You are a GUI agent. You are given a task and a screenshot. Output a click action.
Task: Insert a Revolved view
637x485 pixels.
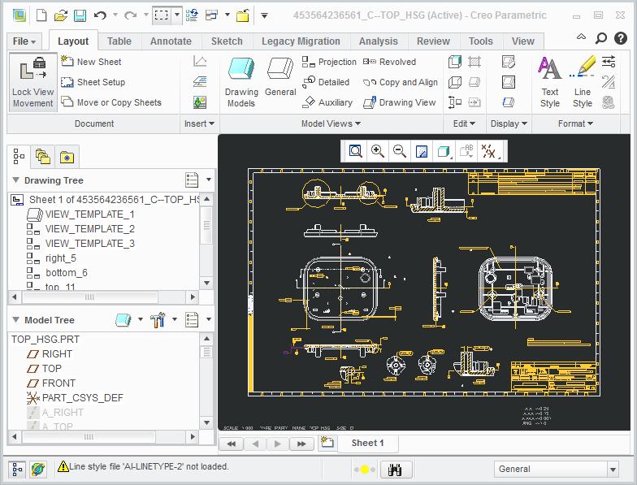tap(389, 62)
